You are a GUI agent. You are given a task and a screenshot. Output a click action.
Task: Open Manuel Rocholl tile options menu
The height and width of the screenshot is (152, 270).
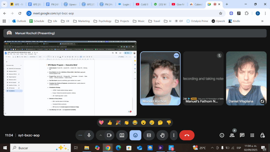(x=176, y=56)
